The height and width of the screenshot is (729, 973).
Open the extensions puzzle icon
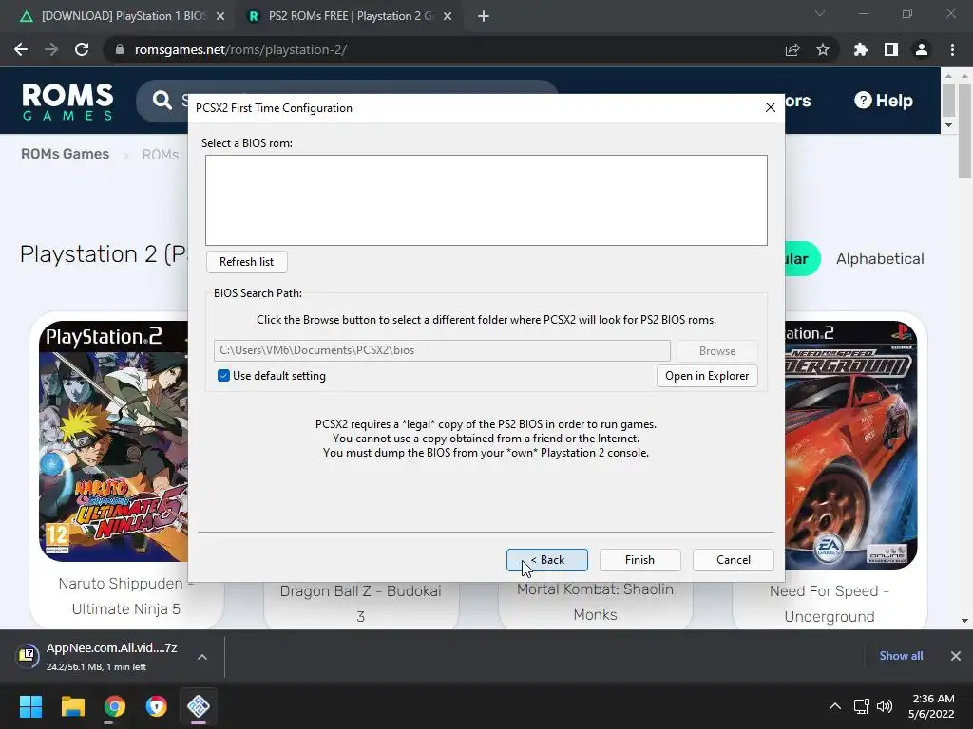click(861, 49)
